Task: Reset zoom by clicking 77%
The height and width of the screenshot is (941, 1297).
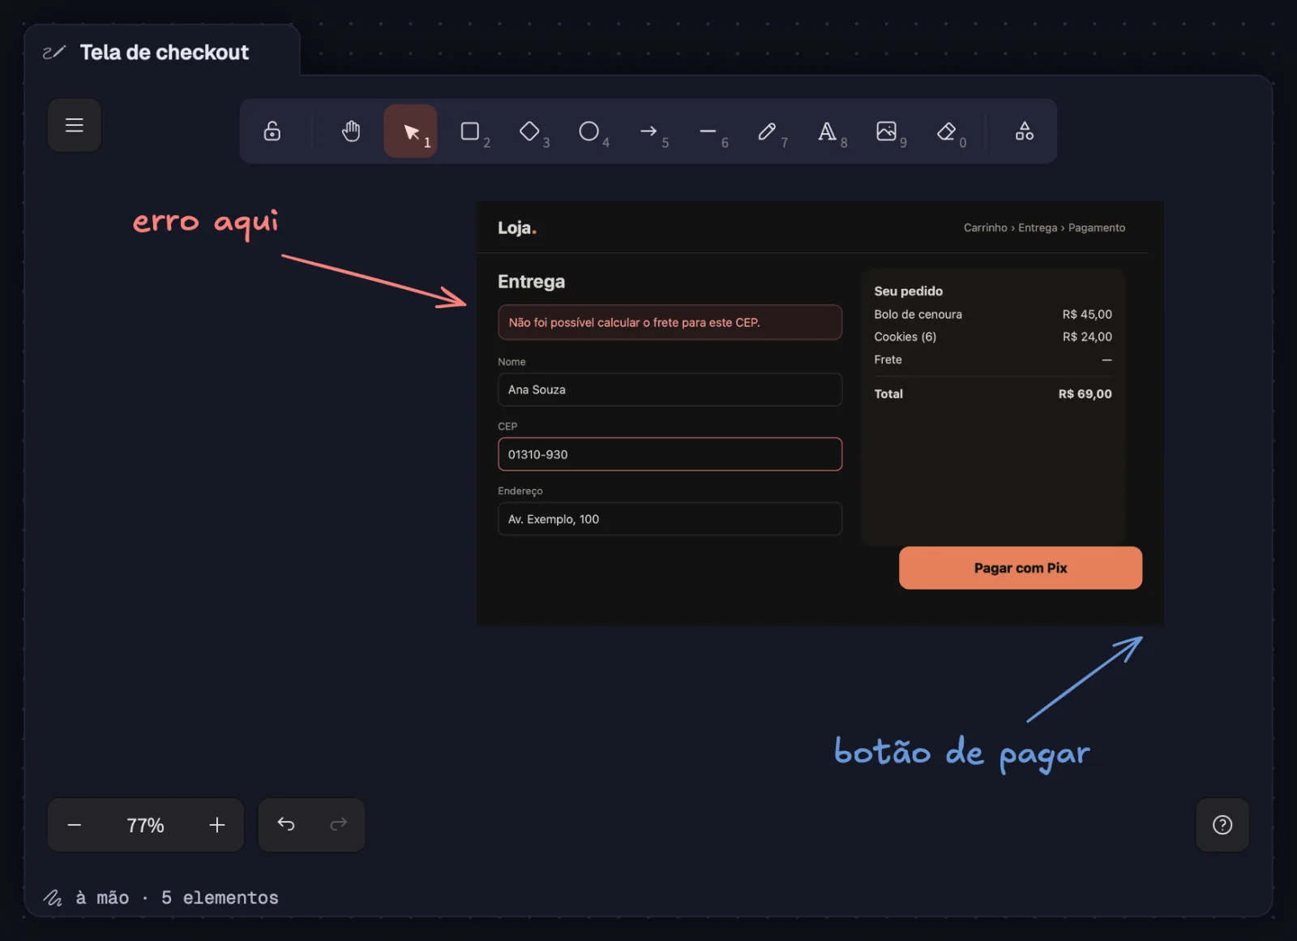Action: 146,825
